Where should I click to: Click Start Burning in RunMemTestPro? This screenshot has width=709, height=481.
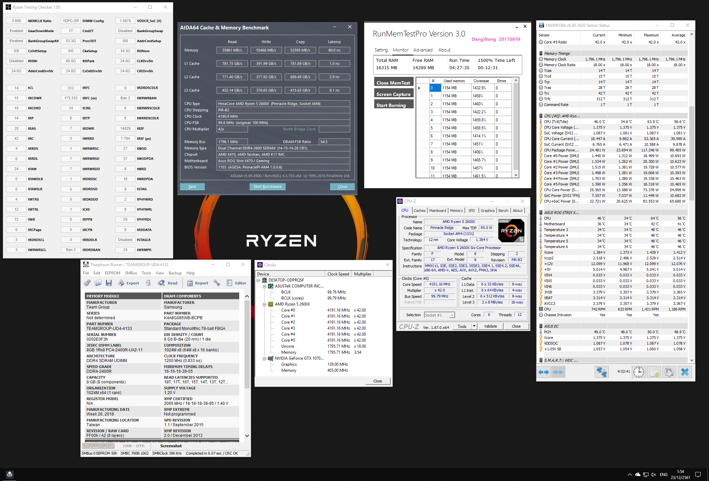394,105
